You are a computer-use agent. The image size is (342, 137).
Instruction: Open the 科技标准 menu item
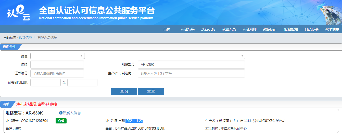[311, 29]
